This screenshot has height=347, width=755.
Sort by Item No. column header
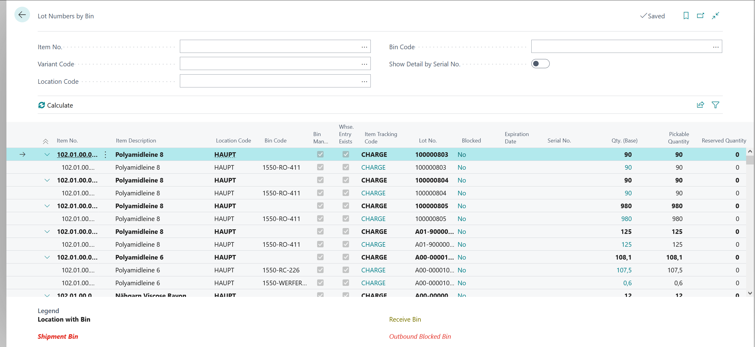[x=67, y=141]
